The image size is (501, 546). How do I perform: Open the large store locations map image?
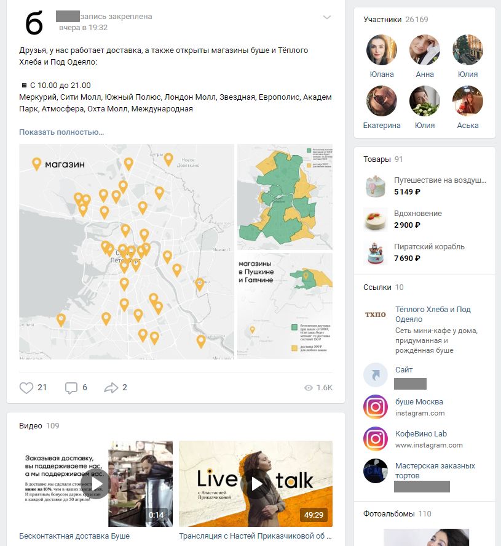point(127,252)
